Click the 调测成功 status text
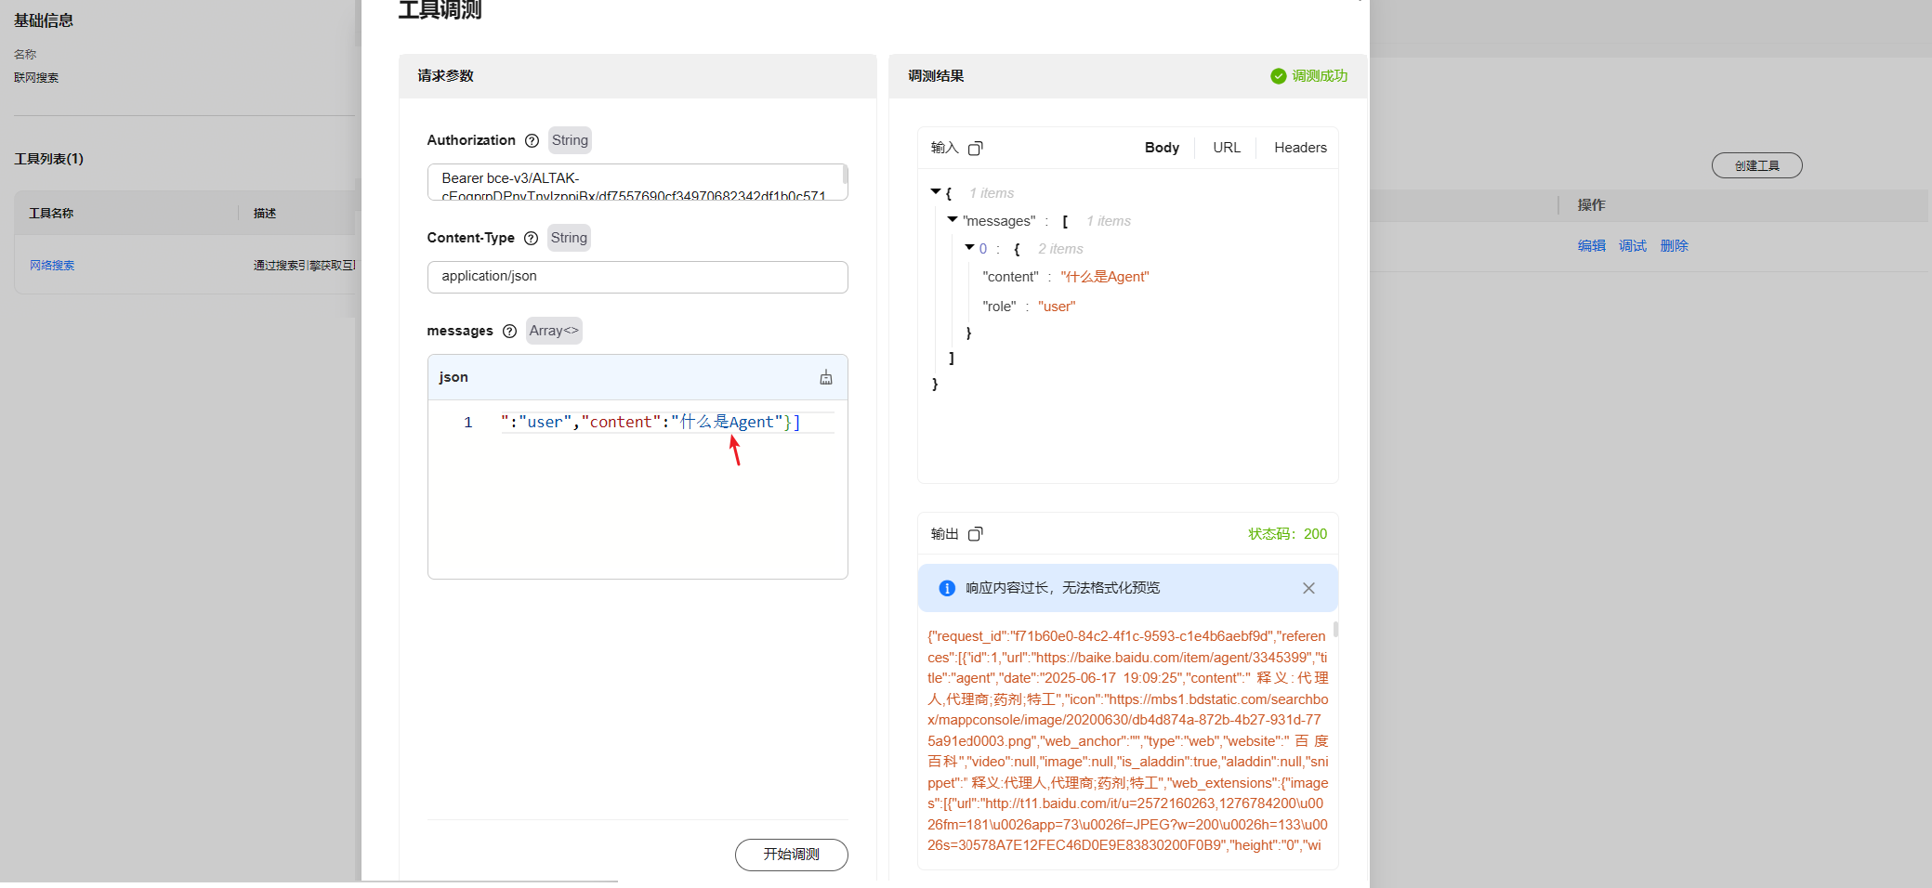Image resolution: width=1932 pixels, height=888 pixels. click(1320, 76)
